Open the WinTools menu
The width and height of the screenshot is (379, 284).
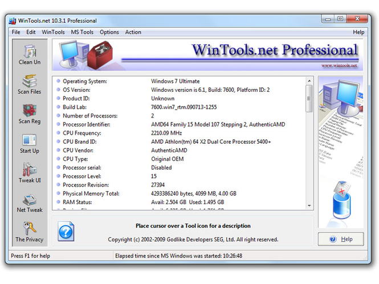(x=53, y=32)
